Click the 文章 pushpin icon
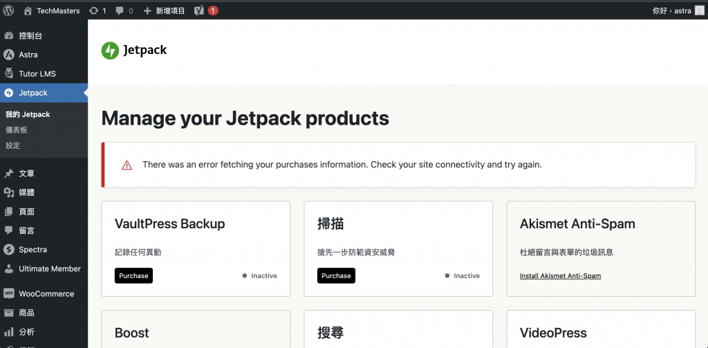Screen dimensions: 708x348 click(x=8, y=174)
